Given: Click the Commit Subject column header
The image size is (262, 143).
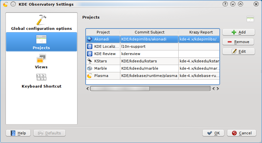Looking at the screenshot, I should click(x=149, y=32).
